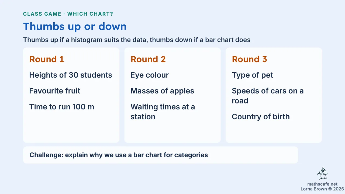Click the 'Favourite fruit' item

tap(55, 91)
